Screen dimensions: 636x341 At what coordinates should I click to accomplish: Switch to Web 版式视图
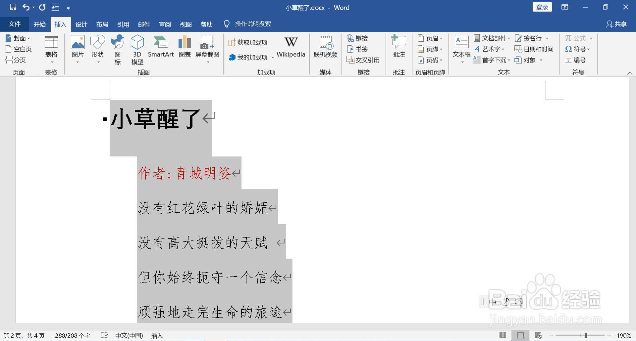coord(539,335)
